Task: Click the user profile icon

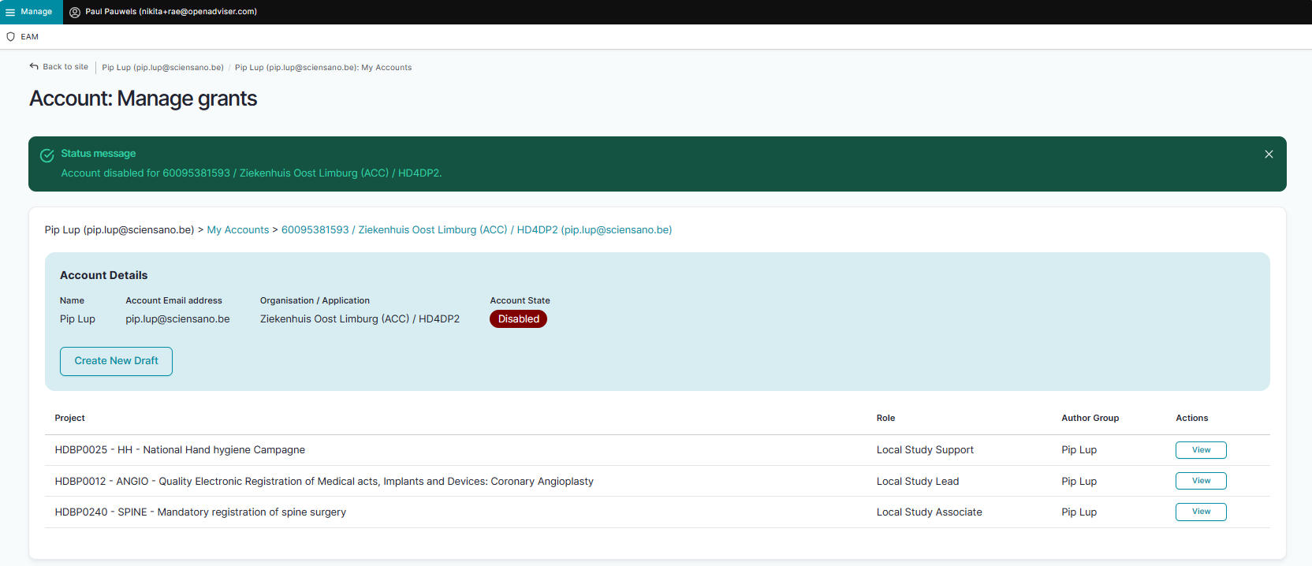Action: pyautogui.click(x=75, y=12)
